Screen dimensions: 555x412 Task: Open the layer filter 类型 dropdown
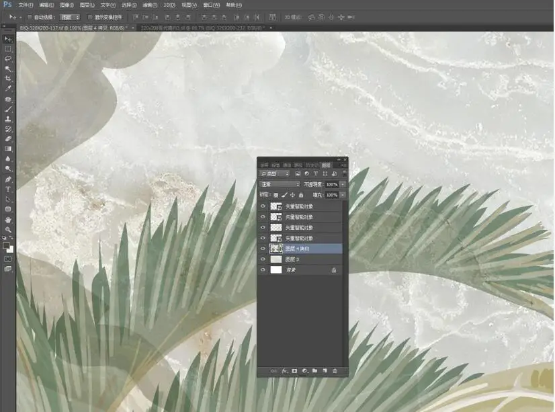pos(275,174)
